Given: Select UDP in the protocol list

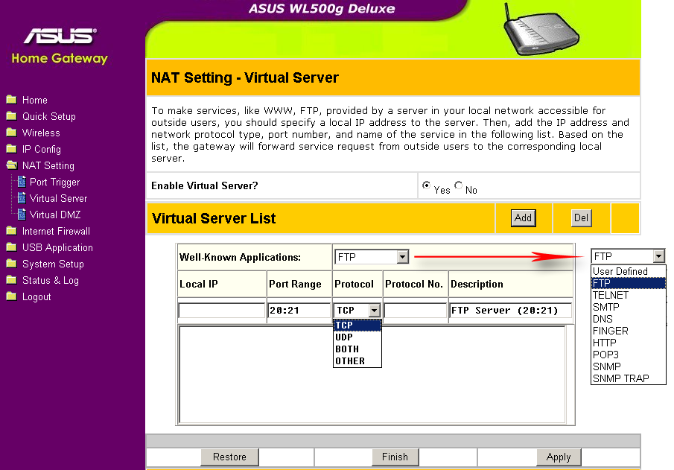Looking at the screenshot, I should coord(357,337).
